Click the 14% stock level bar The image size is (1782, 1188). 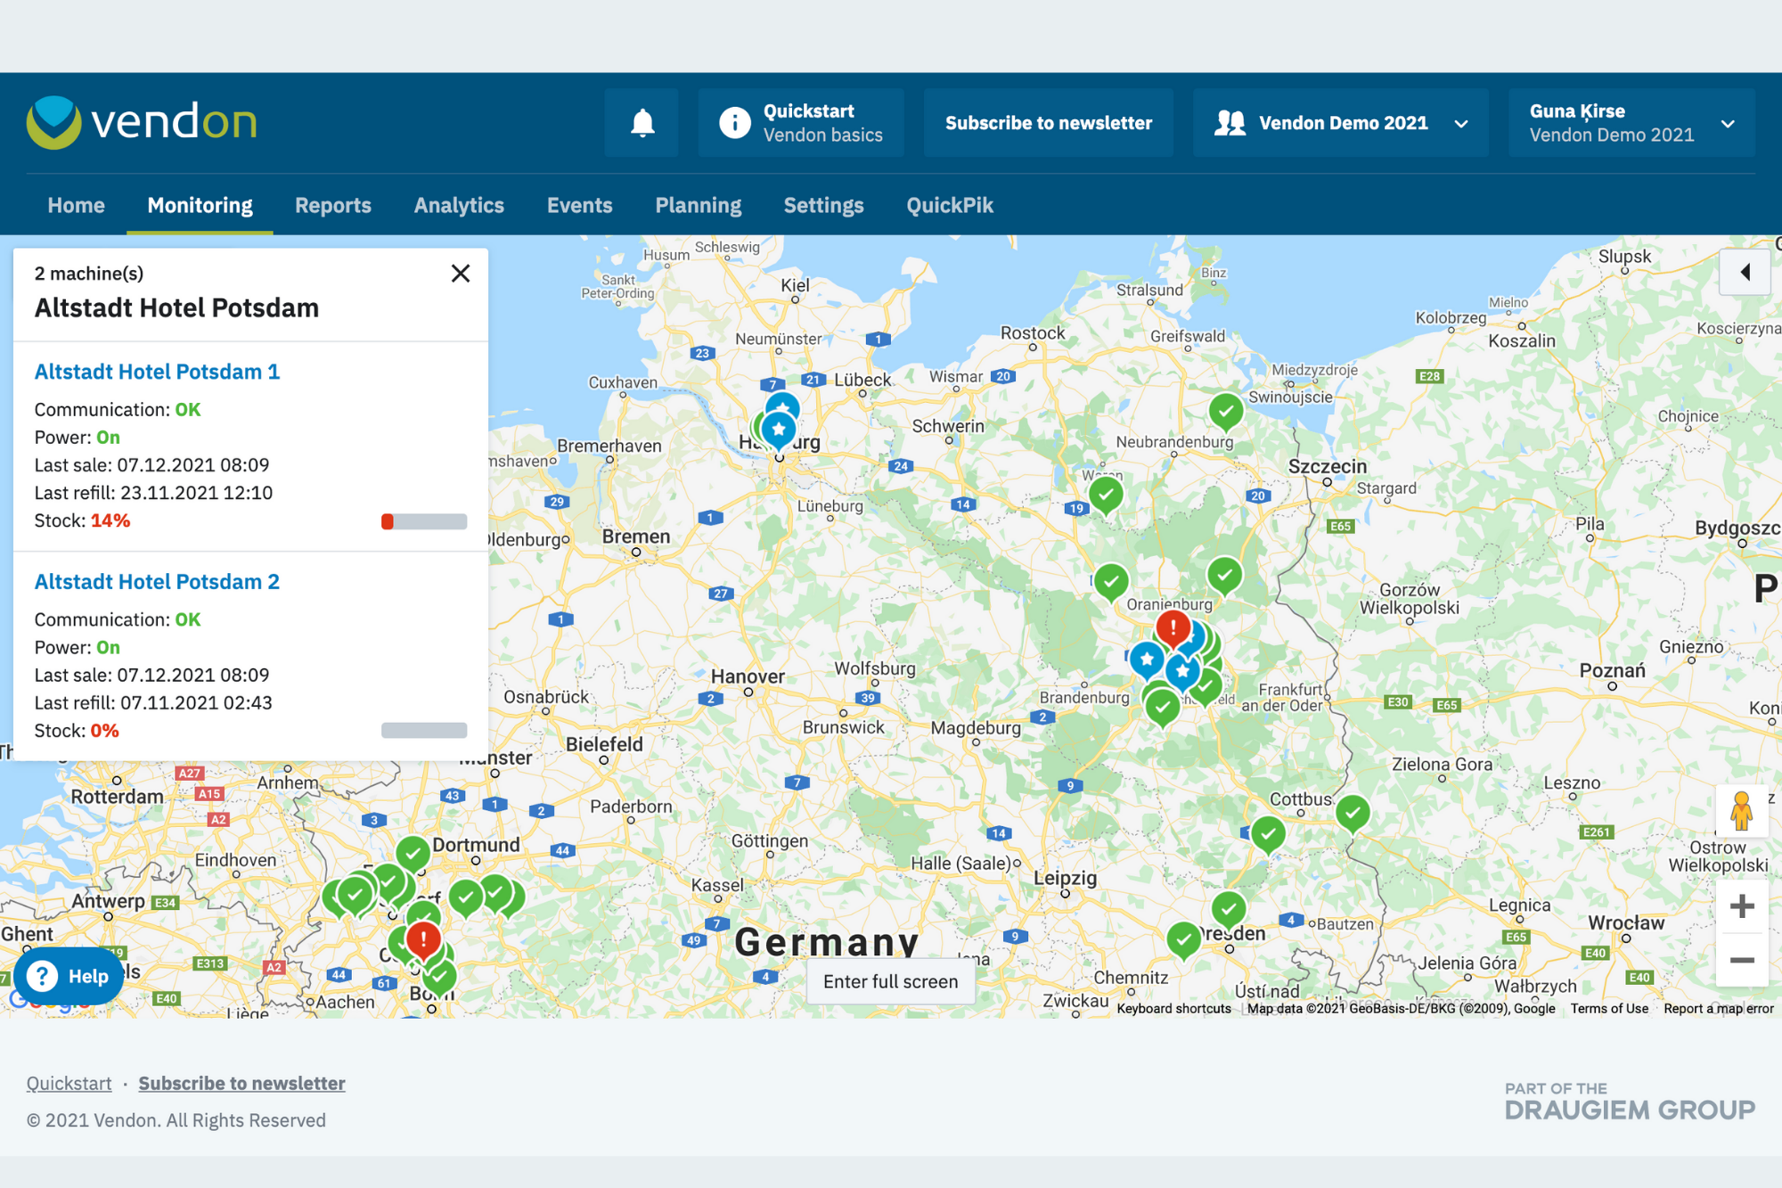(x=424, y=521)
